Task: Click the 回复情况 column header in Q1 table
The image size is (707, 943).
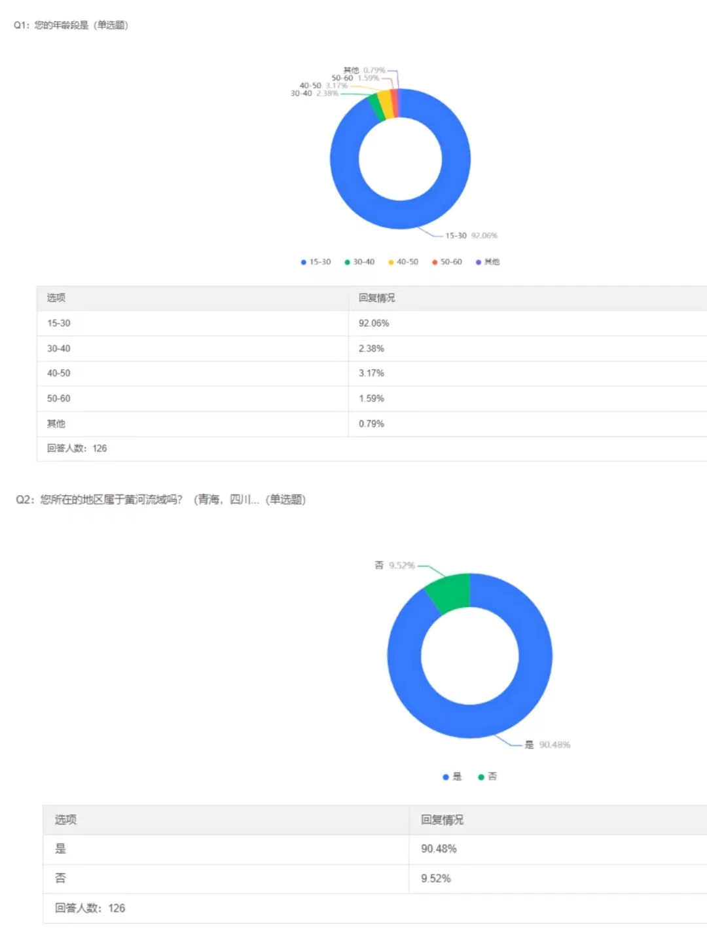Action: [x=376, y=298]
